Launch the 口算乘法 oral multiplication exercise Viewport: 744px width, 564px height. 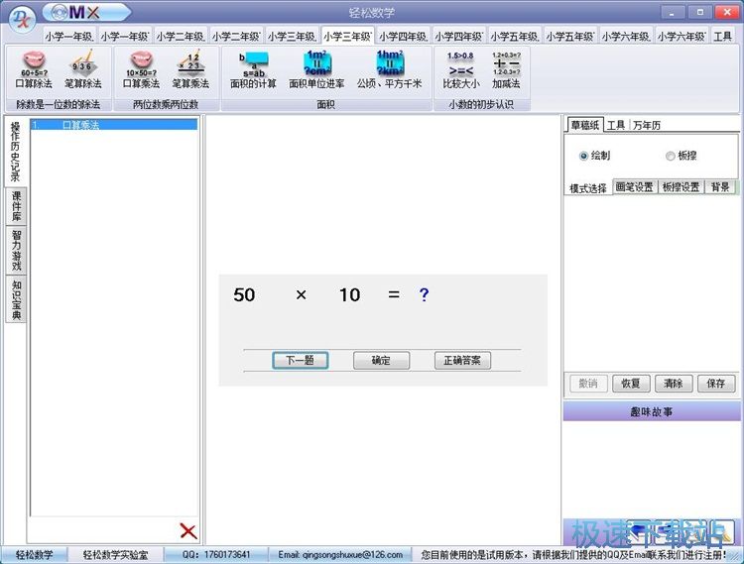pyautogui.click(x=141, y=70)
